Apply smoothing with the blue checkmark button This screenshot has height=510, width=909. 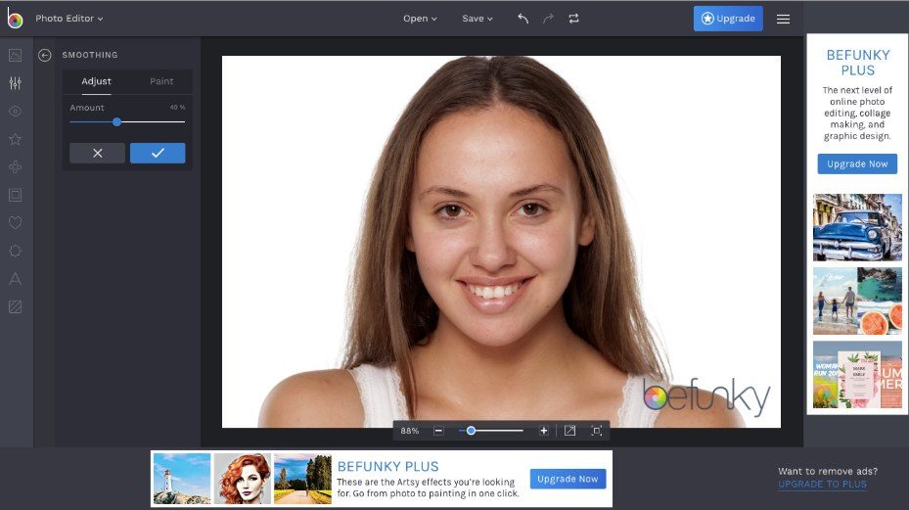pos(158,153)
